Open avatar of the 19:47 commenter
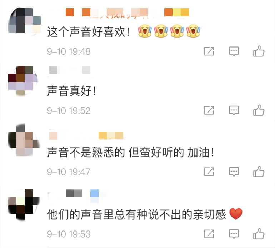This screenshot has width=275, height=248. pyautogui.click(x=24, y=140)
